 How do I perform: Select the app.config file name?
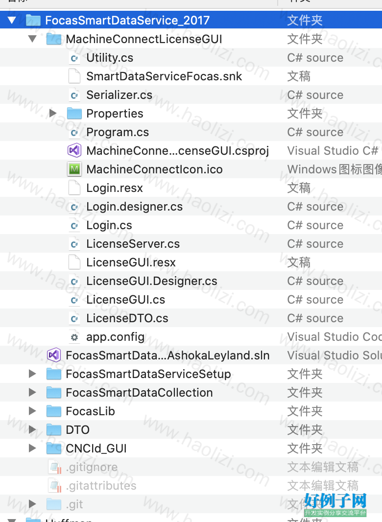pos(115,337)
